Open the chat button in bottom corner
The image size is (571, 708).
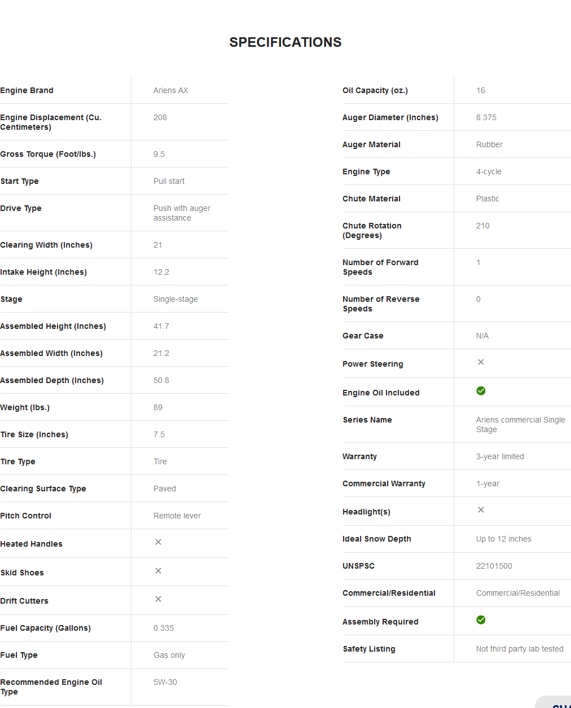pos(557,703)
